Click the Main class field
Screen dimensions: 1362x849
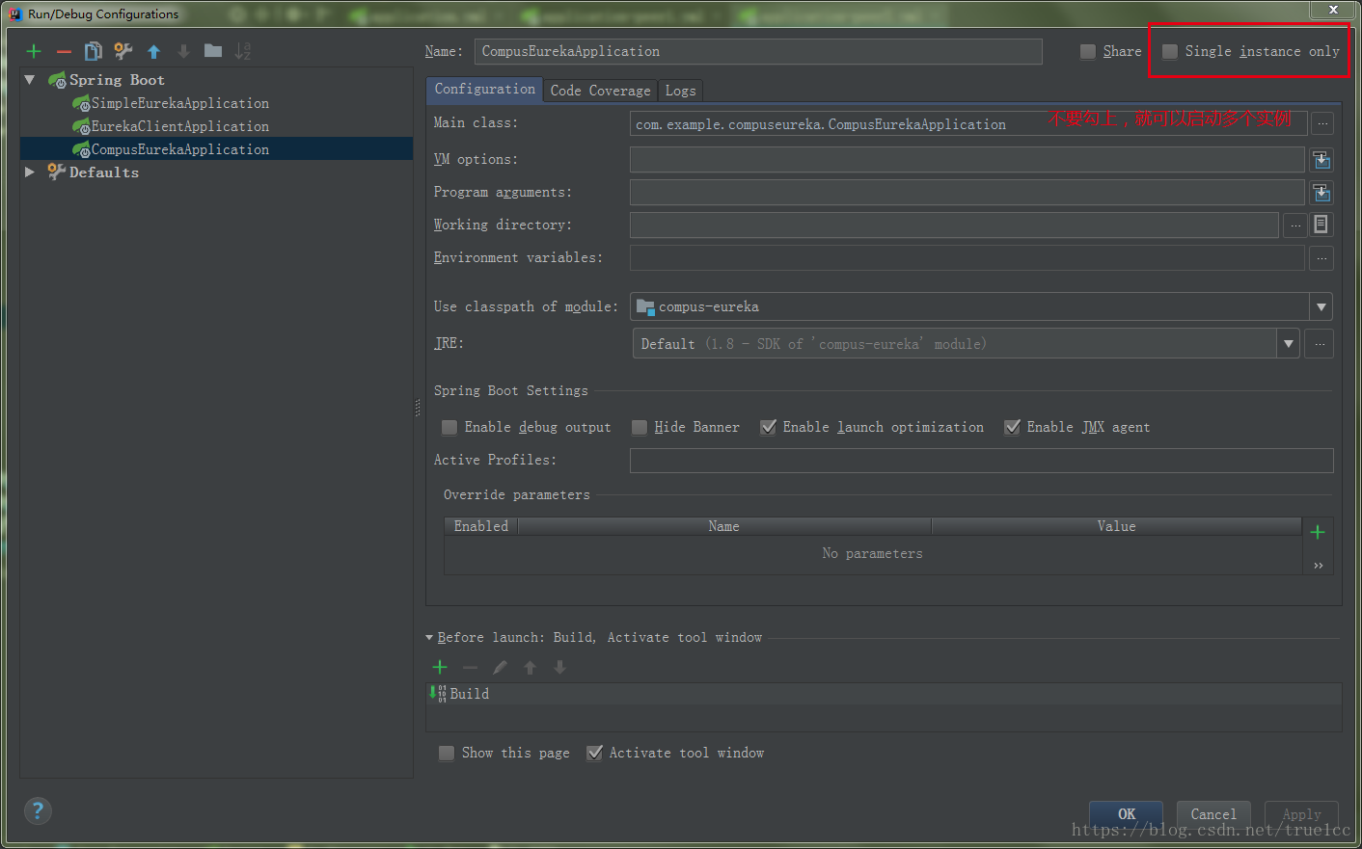[x=968, y=123]
